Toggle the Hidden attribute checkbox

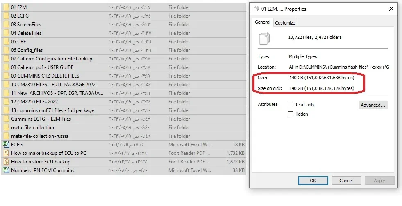tap(291, 114)
